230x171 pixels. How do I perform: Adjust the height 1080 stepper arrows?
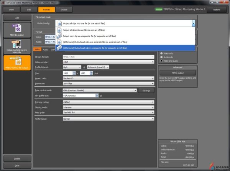[x=91, y=73]
